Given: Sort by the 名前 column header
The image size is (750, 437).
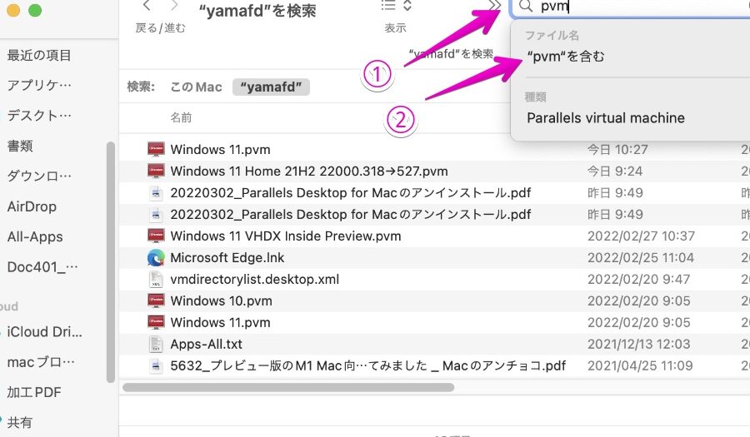Looking at the screenshot, I should click(182, 117).
